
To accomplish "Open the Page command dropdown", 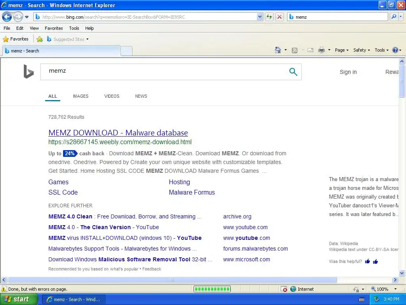I will click(x=341, y=50).
